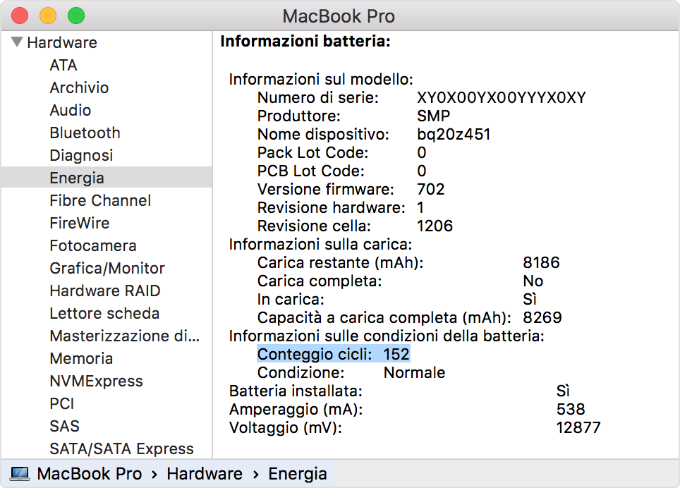Click the full charge capacity 8269
The image size is (680, 488).
coord(542,317)
